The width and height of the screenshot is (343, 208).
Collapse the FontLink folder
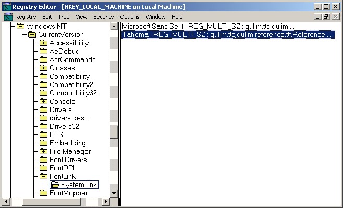[x=43, y=176]
